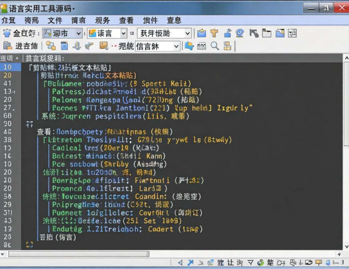Click the application icon in title bar
The image size is (349, 269).
tap(4, 8)
